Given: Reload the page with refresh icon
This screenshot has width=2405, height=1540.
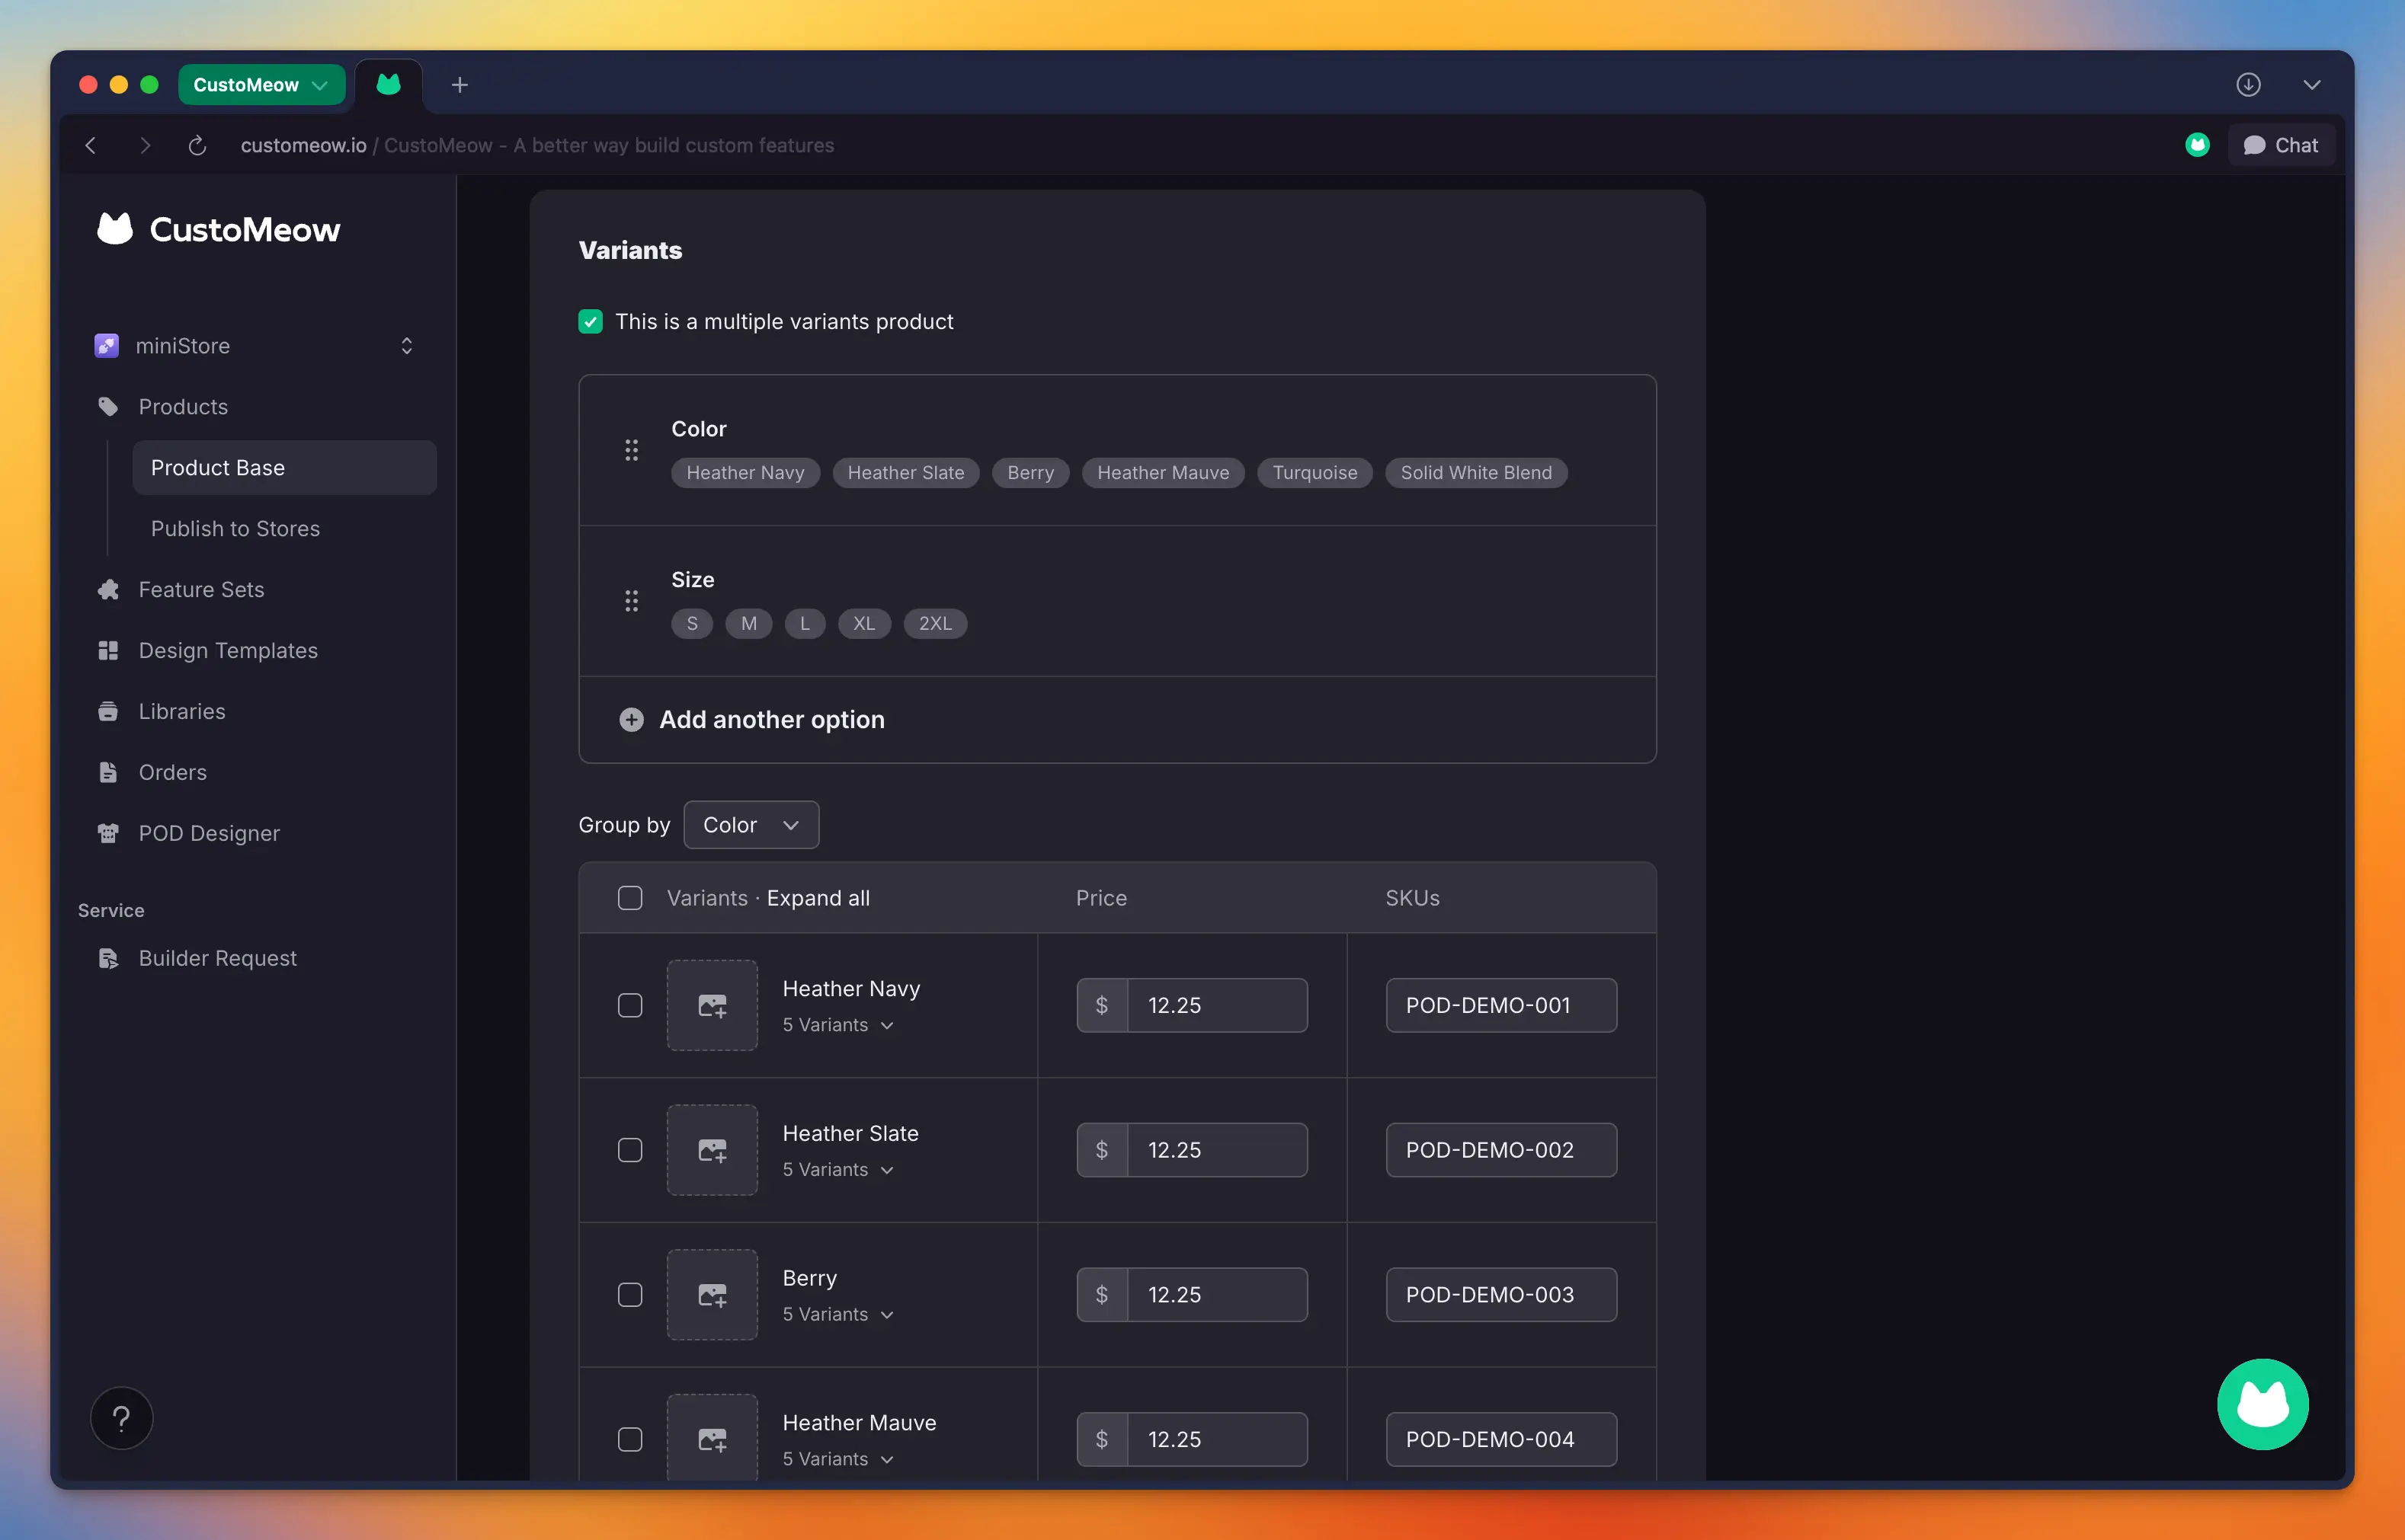Looking at the screenshot, I should point(197,145).
